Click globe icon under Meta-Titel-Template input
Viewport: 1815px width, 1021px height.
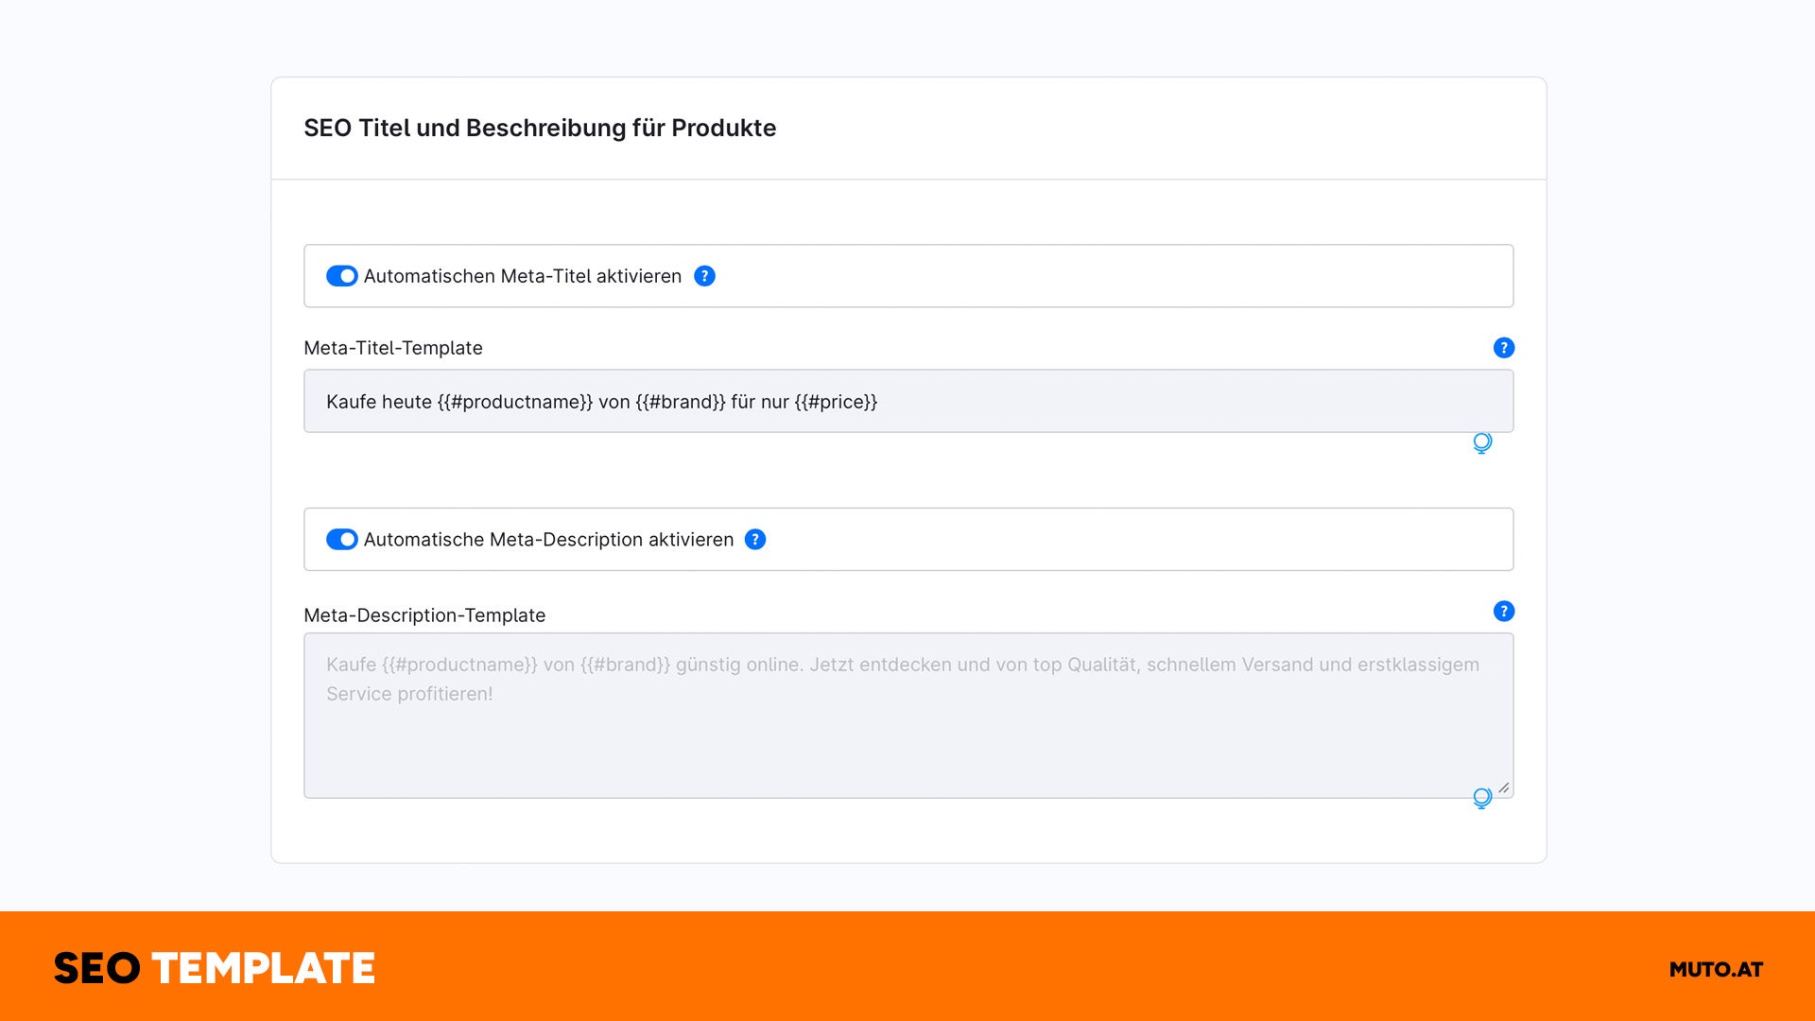tap(1482, 442)
